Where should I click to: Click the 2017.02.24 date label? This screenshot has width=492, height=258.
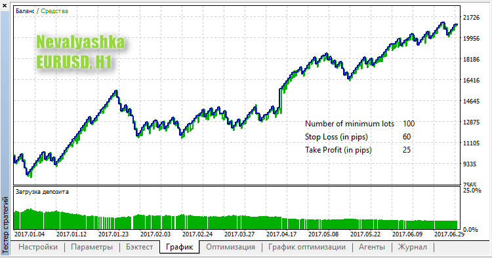pos(197,234)
